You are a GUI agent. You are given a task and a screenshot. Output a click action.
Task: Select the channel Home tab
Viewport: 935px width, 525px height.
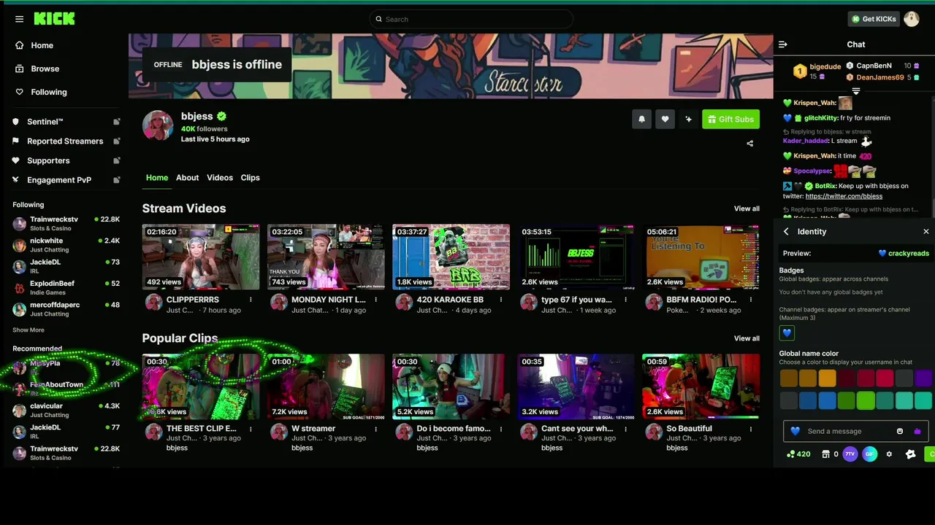tap(156, 178)
